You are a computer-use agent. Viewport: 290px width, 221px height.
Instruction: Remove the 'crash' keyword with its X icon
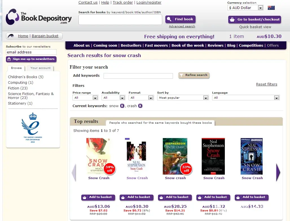click(140, 106)
